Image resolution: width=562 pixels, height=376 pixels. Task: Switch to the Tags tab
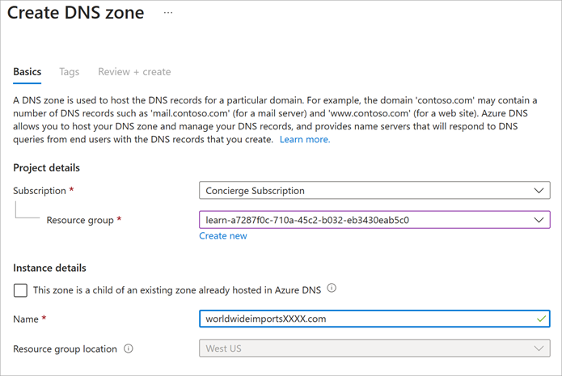coord(70,72)
